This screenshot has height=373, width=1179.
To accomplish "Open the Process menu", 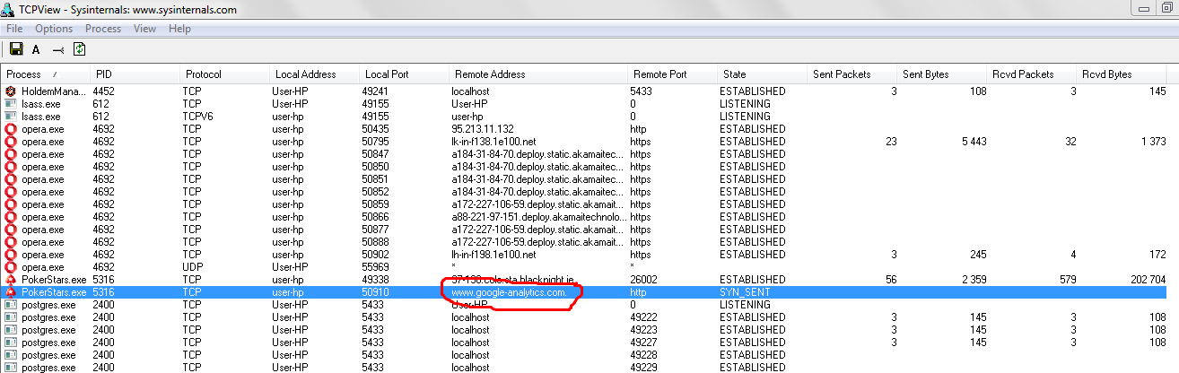I will point(103,29).
